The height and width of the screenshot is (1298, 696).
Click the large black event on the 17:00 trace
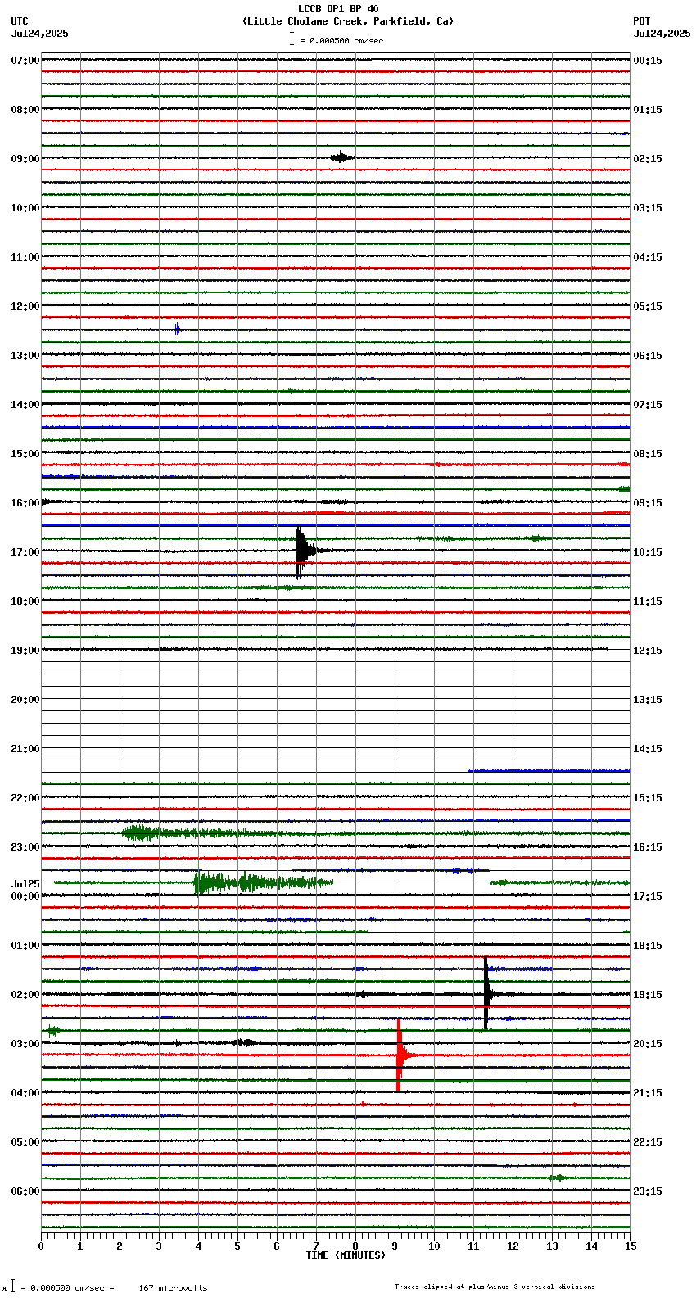click(x=303, y=551)
